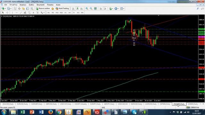Select the D1 timeframe

coord(74,13)
